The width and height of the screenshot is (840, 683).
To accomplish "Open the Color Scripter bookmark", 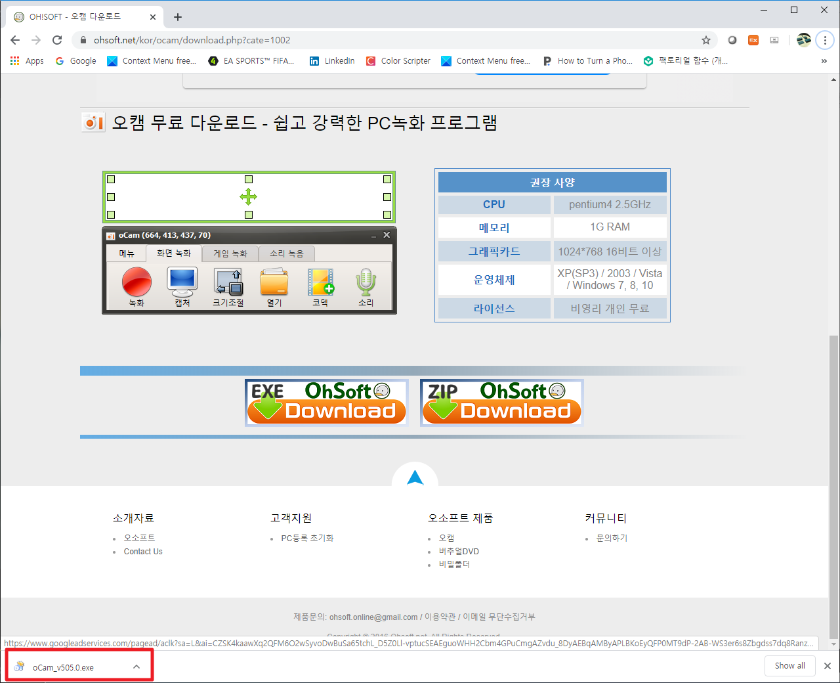I will point(398,60).
